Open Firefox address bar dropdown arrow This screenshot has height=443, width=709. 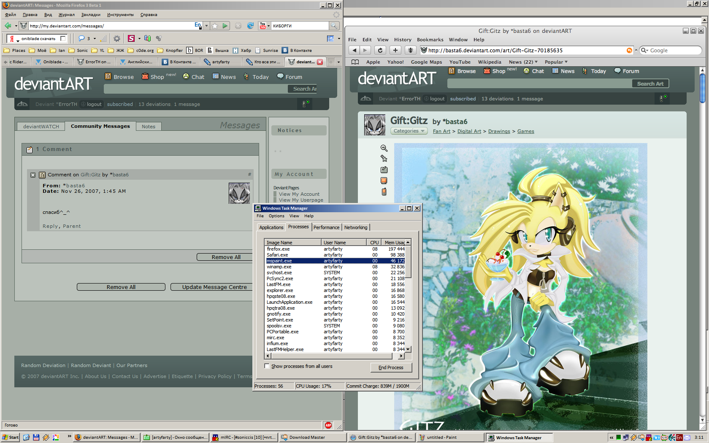206,26
